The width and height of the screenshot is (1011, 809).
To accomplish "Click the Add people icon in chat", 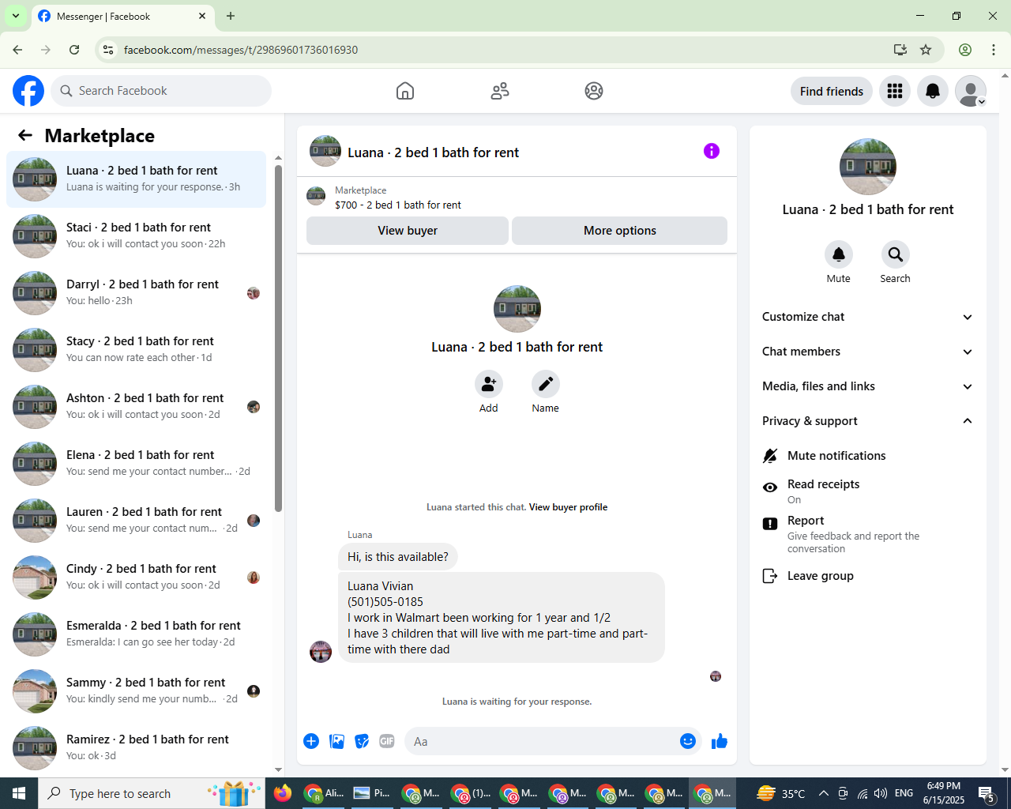I will [489, 384].
